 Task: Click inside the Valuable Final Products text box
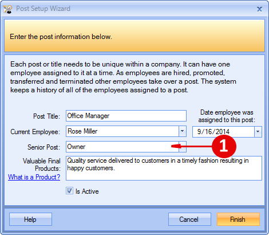pyautogui.click(x=164, y=168)
